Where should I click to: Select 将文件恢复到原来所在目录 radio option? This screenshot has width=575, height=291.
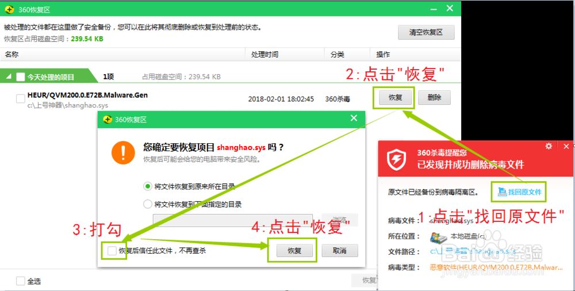coord(147,186)
